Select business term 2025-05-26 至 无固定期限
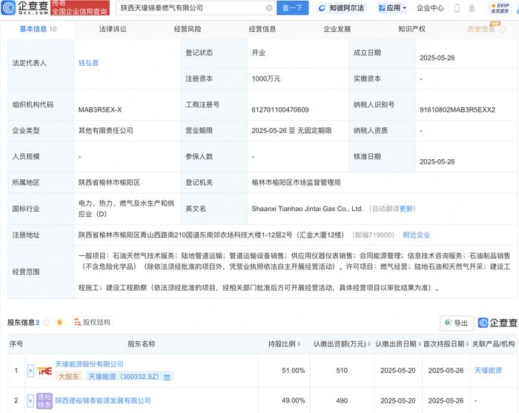The width and height of the screenshot is (519, 413). pyautogui.click(x=291, y=130)
